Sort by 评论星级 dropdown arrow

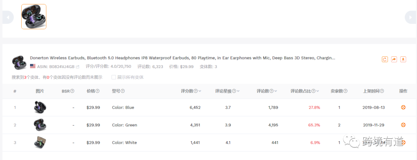238,91
